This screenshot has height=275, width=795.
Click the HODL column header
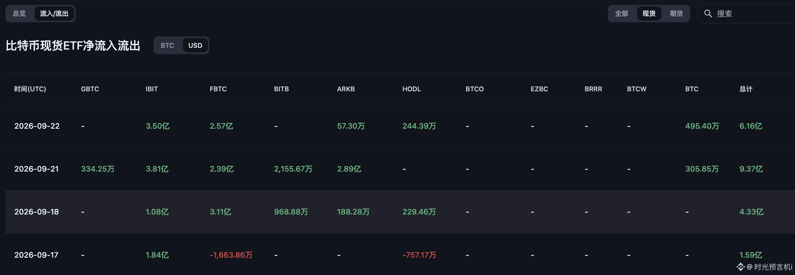click(x=412, y=89)
